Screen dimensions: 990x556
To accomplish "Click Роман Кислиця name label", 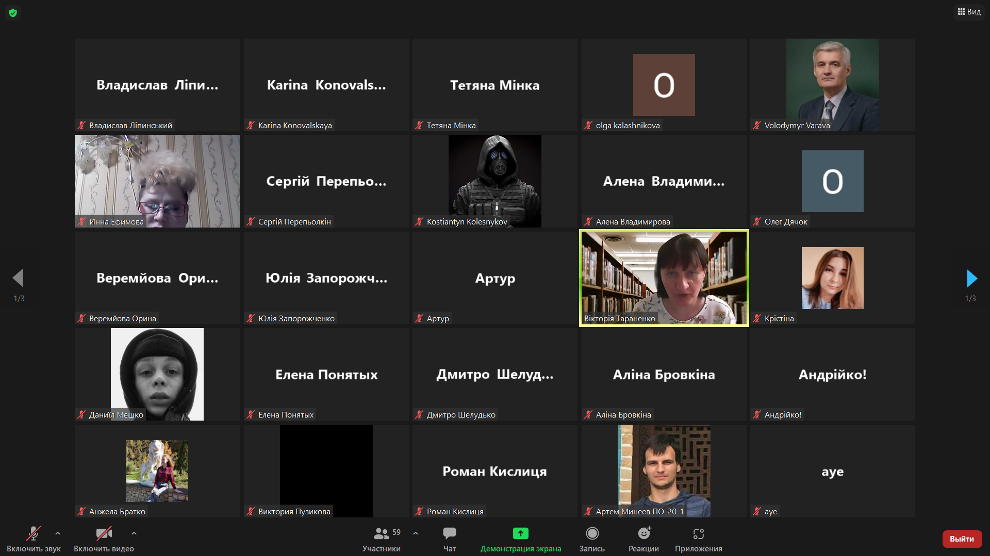I will click(x=455, y=511).
